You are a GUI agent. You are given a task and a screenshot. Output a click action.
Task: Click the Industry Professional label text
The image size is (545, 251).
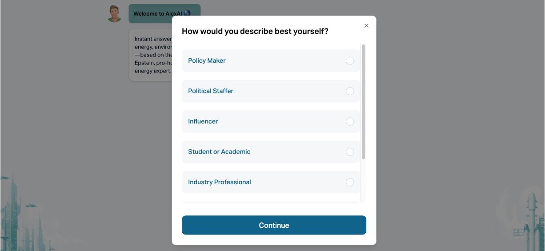[x=220, y=182]
